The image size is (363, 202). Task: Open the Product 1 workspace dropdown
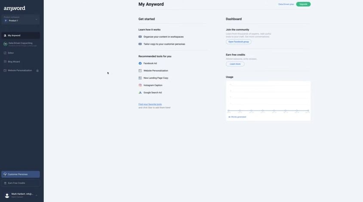pyautogui.click(x=20, y=19)
